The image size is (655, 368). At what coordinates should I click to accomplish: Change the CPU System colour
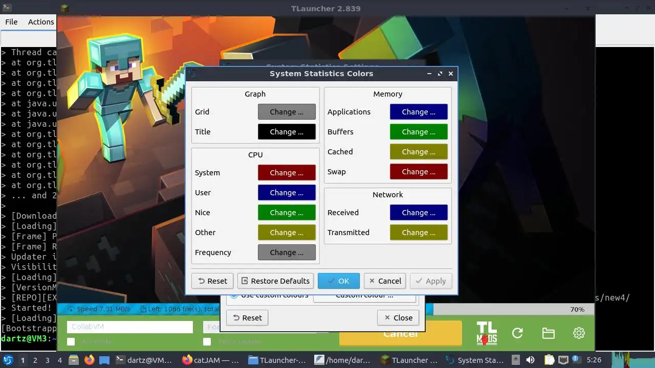287,173
